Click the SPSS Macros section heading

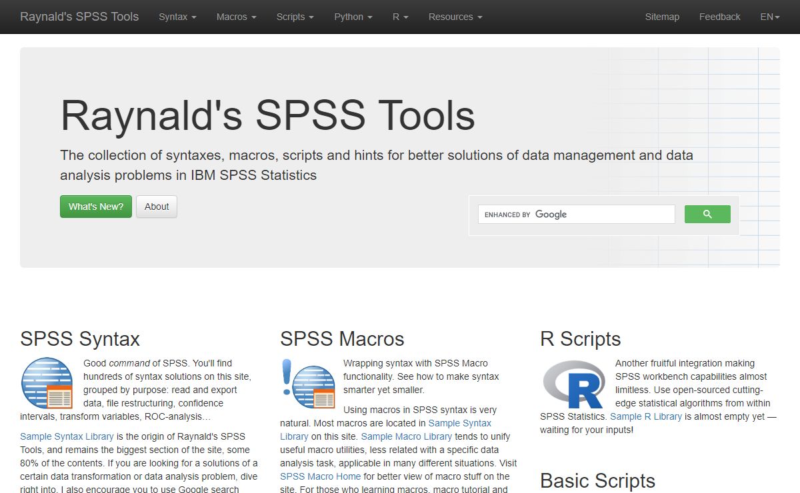coord(342,338)
